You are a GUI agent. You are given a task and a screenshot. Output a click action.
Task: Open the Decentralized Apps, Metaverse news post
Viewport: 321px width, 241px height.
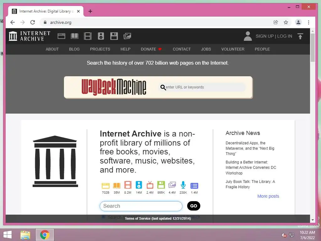(x=250, y=148)
